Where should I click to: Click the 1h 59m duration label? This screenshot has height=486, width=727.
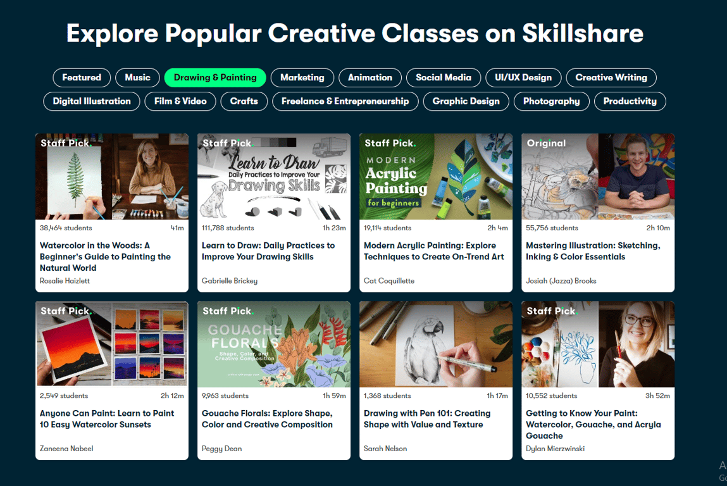click(334, 396)
